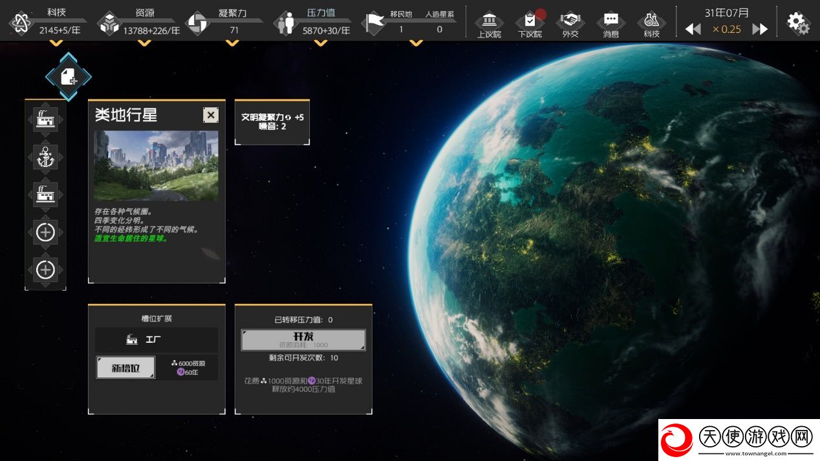Click the 槽位扩展 panel heading
The width and height of the screenshot is (820, 461).
point(156,318)
